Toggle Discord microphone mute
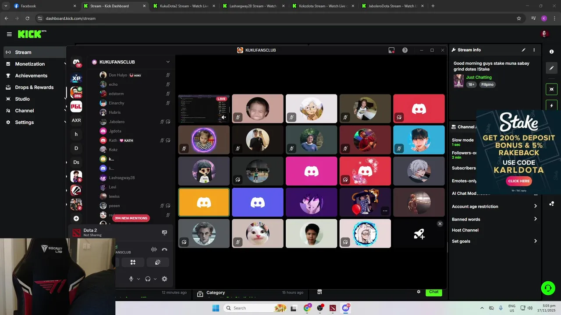The height and width of the screenshot is (315, 561). coord(131,279)
